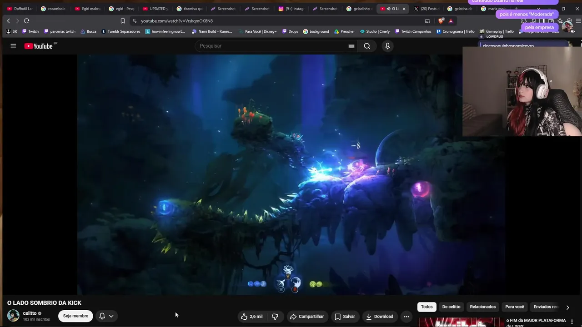
Task: Select the De celitto filter chip
Action: (451, 307)
